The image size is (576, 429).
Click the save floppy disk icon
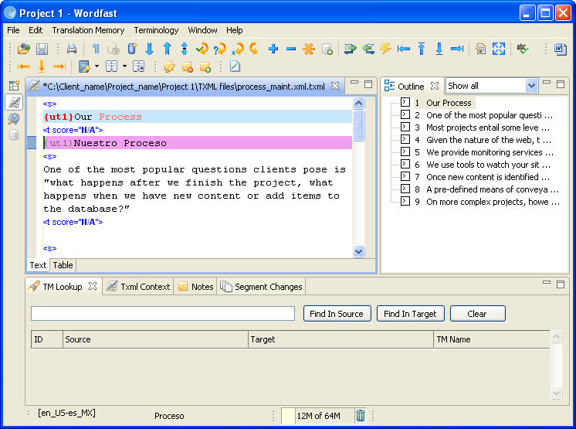pyautogui.click(x=42, y=49)
